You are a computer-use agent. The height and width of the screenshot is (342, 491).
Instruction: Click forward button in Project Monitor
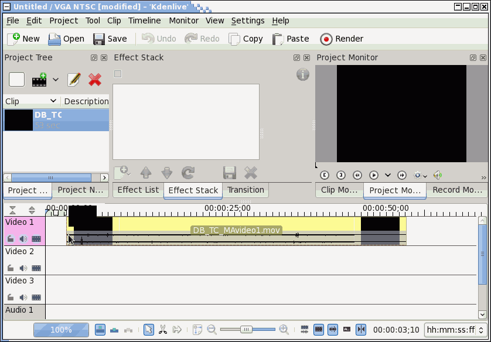402,175
